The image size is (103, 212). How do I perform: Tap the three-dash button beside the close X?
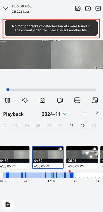click(85, 113)
